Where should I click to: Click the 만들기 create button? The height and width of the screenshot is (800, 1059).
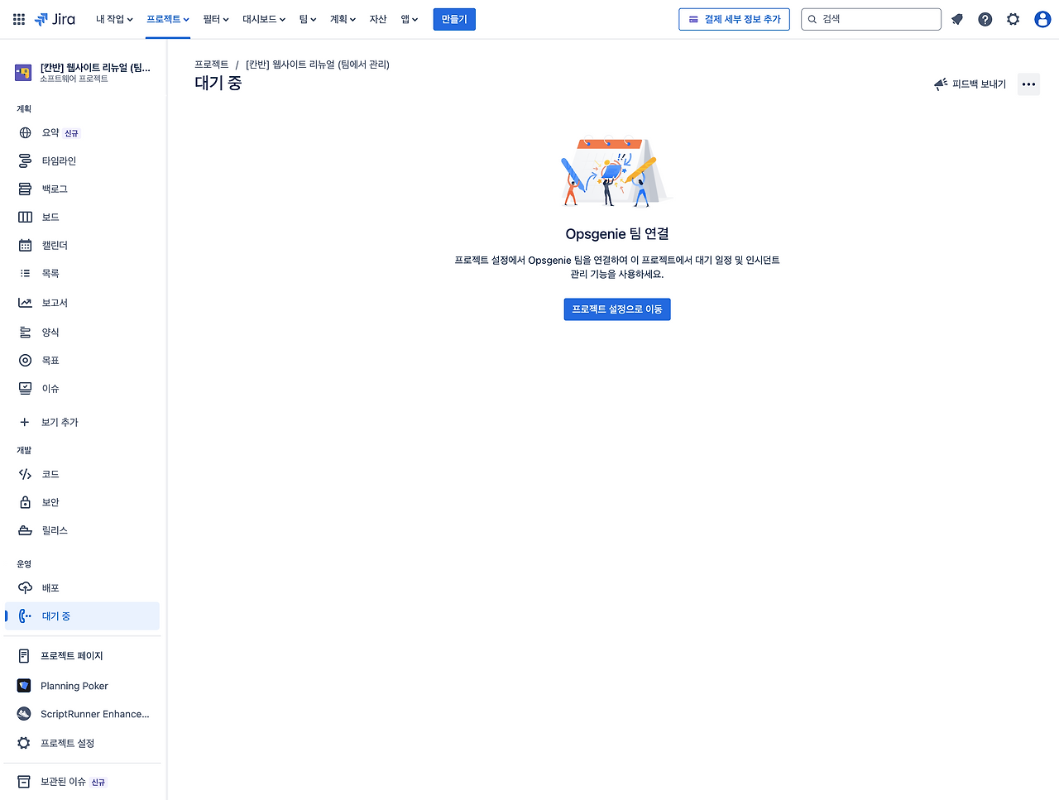tap(454, 19)
